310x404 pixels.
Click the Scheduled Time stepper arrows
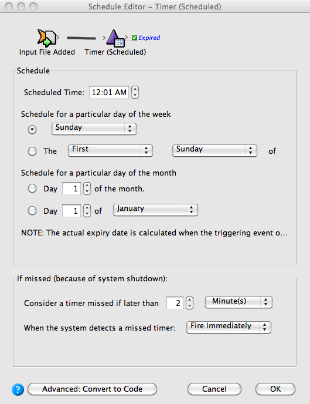pyautogui.click(x=135, y=92)
